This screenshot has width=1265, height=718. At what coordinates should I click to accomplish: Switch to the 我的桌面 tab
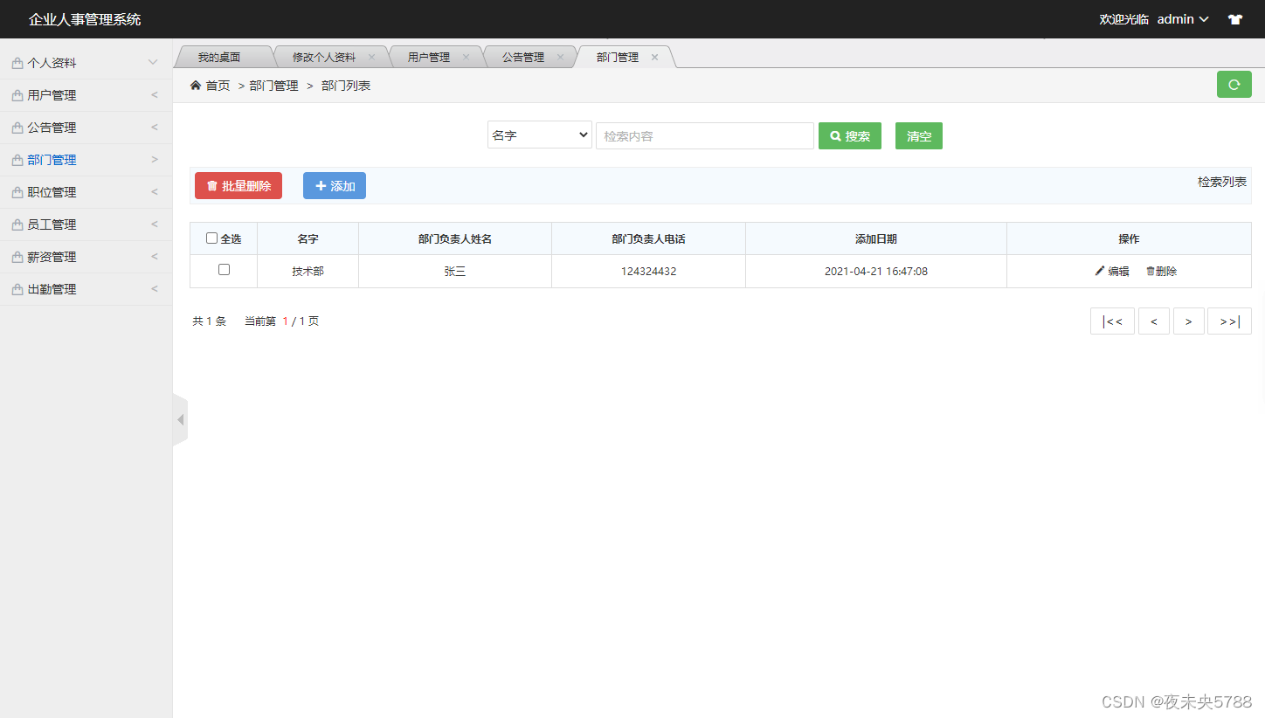(219, 57)
